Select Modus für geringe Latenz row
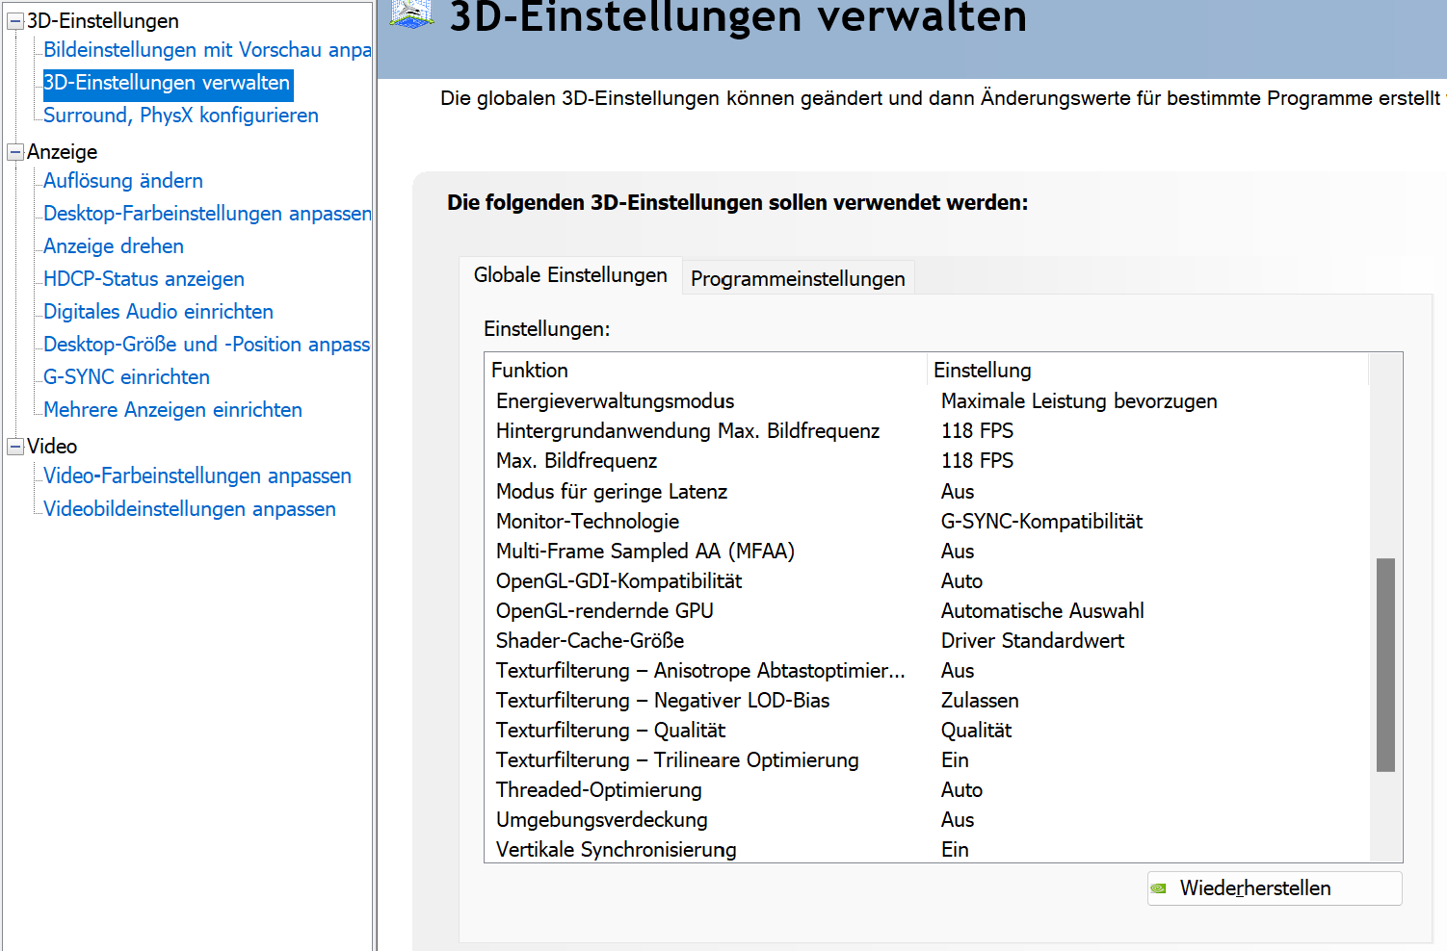The image size is (1447, 951). click(927, 492)
